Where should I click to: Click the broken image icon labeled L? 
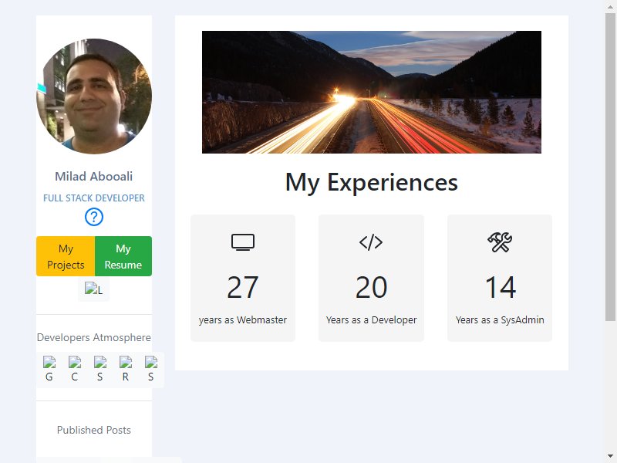(93, 289)
